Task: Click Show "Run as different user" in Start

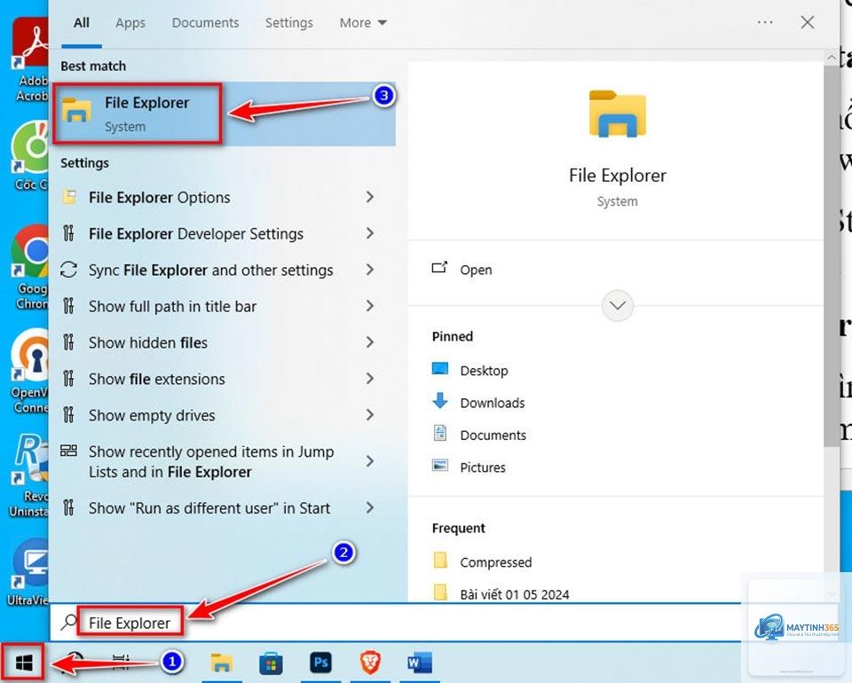Action: [209, 508]
